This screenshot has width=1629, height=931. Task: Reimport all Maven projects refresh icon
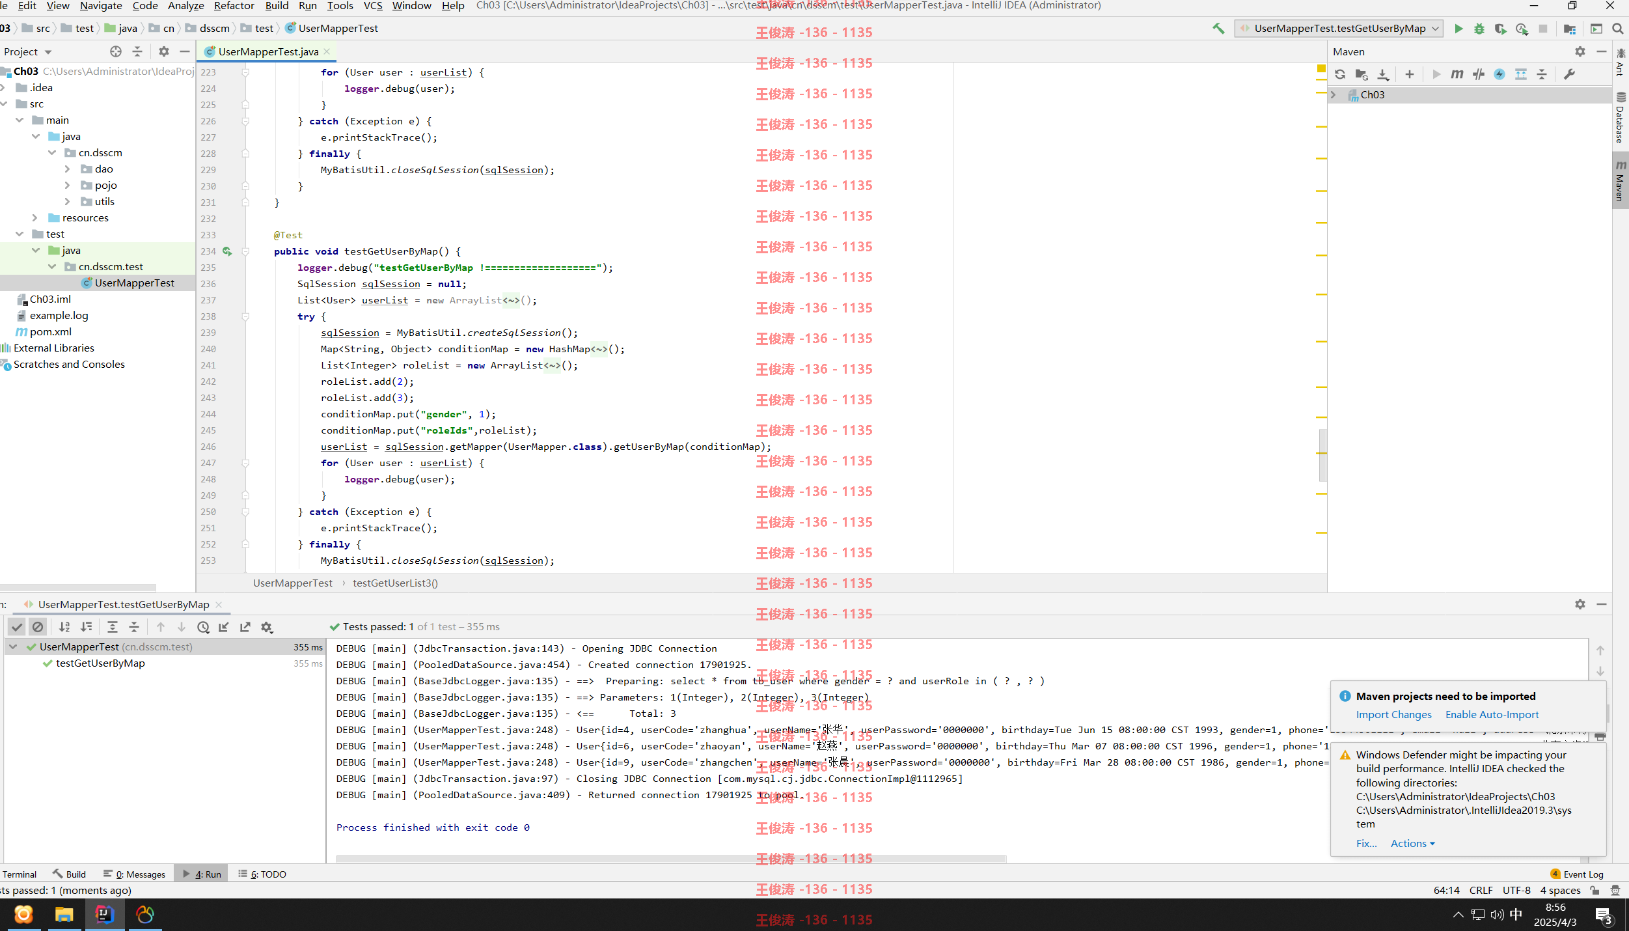click(1339, 74)
